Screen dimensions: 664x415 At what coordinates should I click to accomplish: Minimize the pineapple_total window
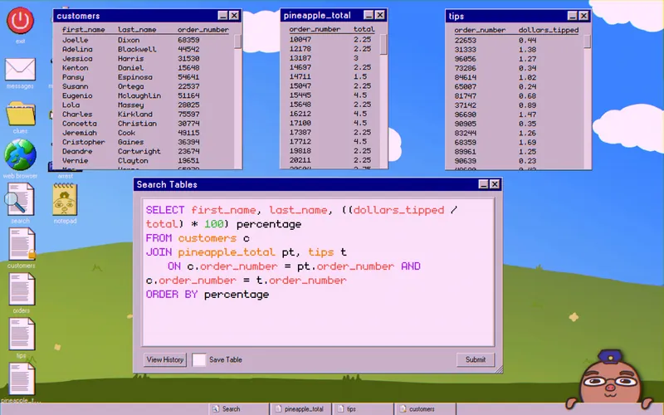(369, 15)
